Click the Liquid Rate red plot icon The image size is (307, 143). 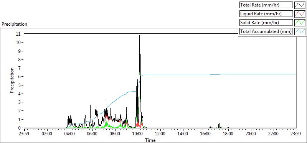[x=300, y=14]
